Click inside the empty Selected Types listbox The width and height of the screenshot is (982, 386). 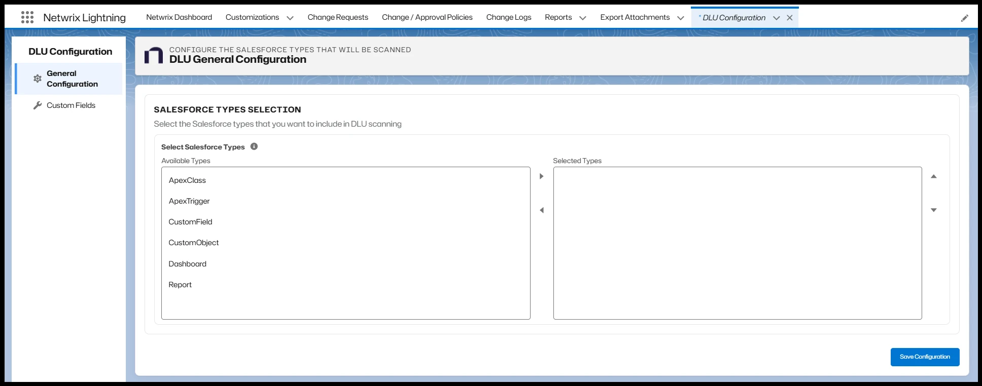(738, 243)
